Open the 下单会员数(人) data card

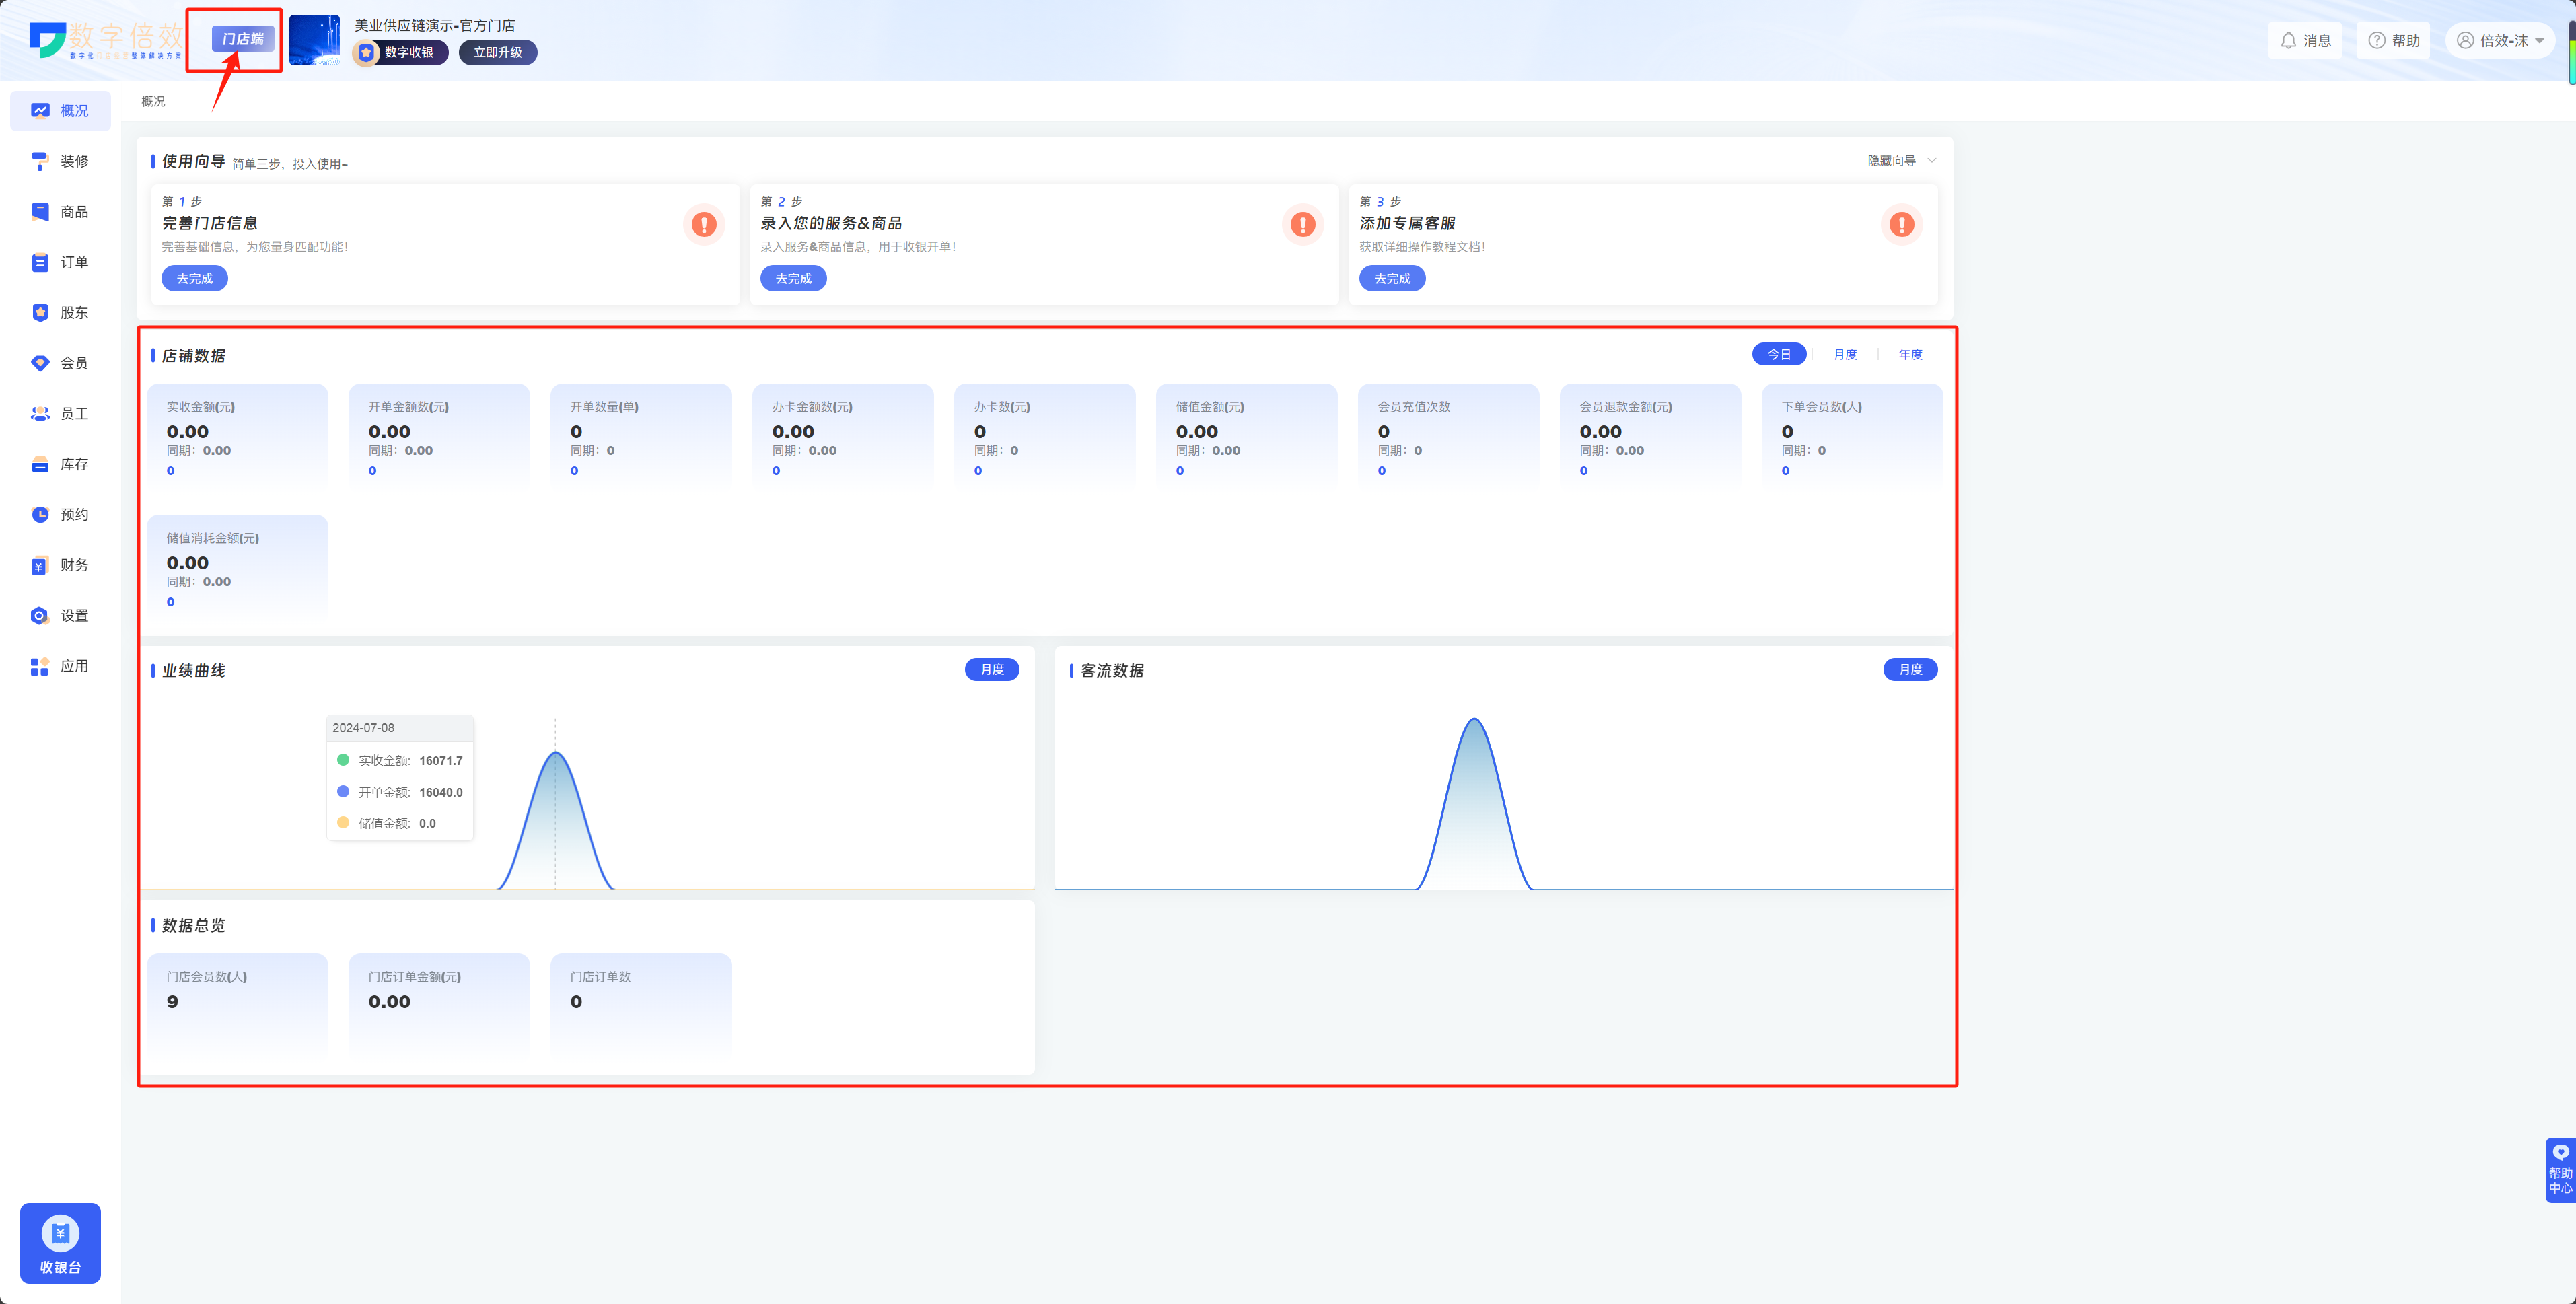(1852, 438)
